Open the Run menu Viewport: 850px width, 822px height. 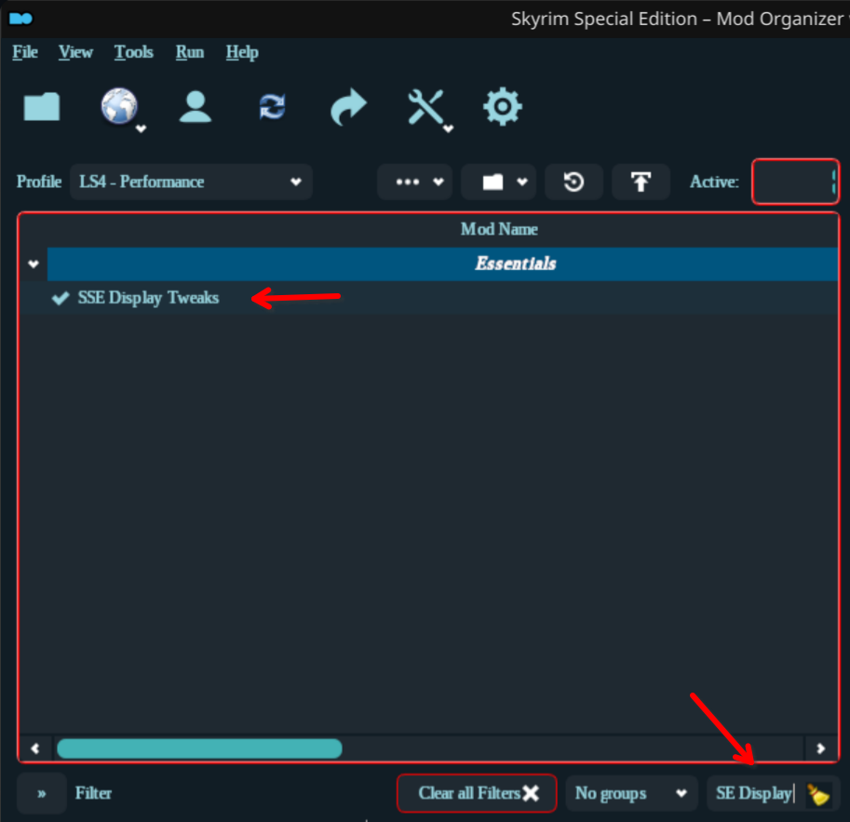(190, 52)
